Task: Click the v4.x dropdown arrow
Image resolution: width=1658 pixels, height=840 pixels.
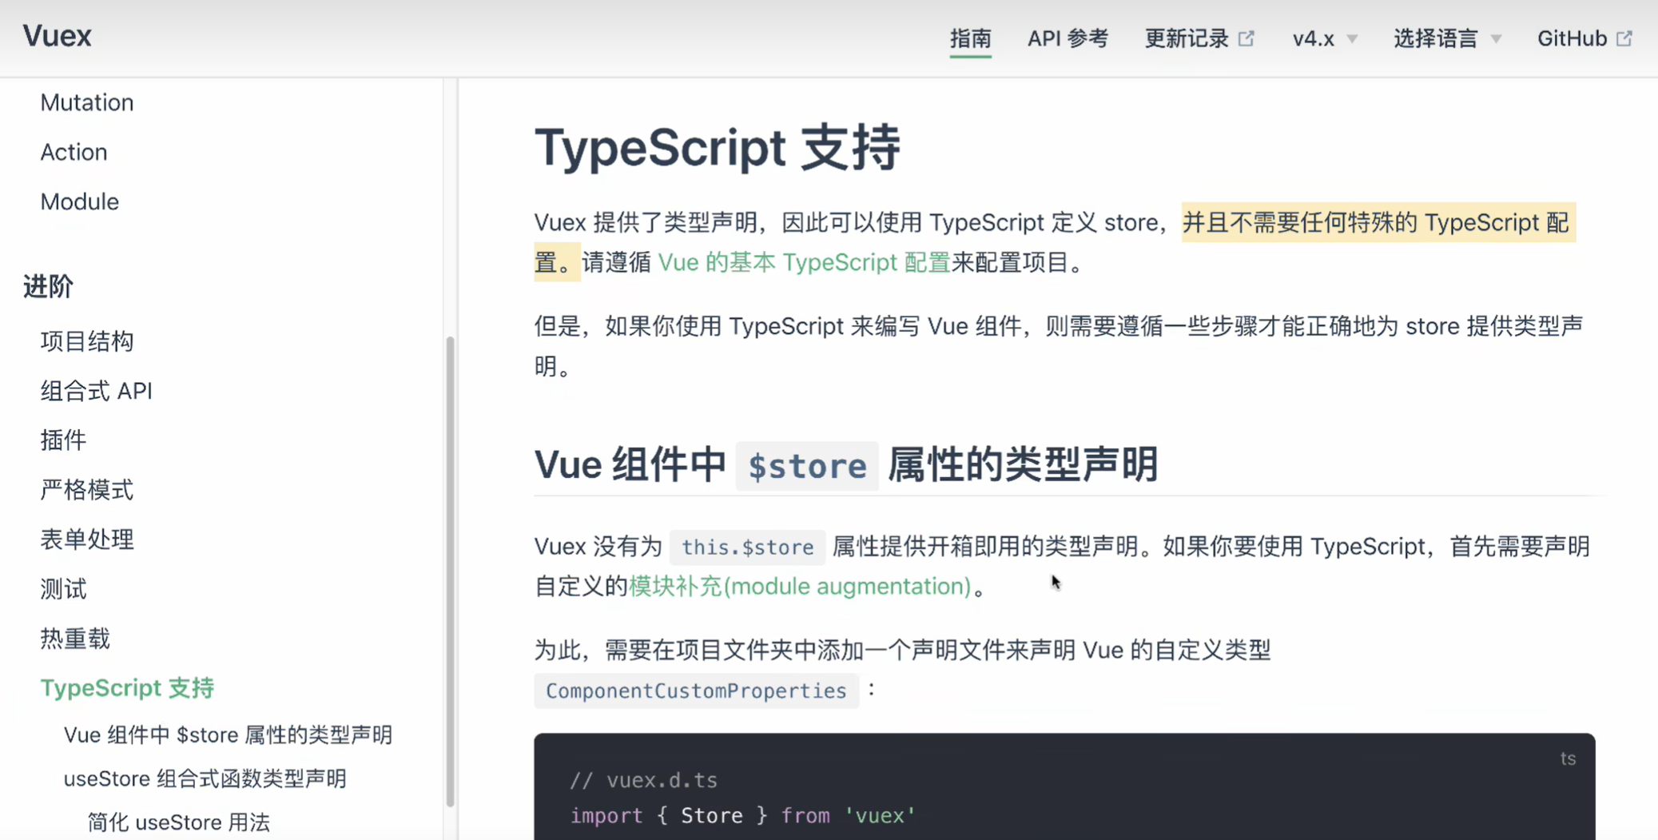Action: pyautogui.click(x=1352, y=39)
